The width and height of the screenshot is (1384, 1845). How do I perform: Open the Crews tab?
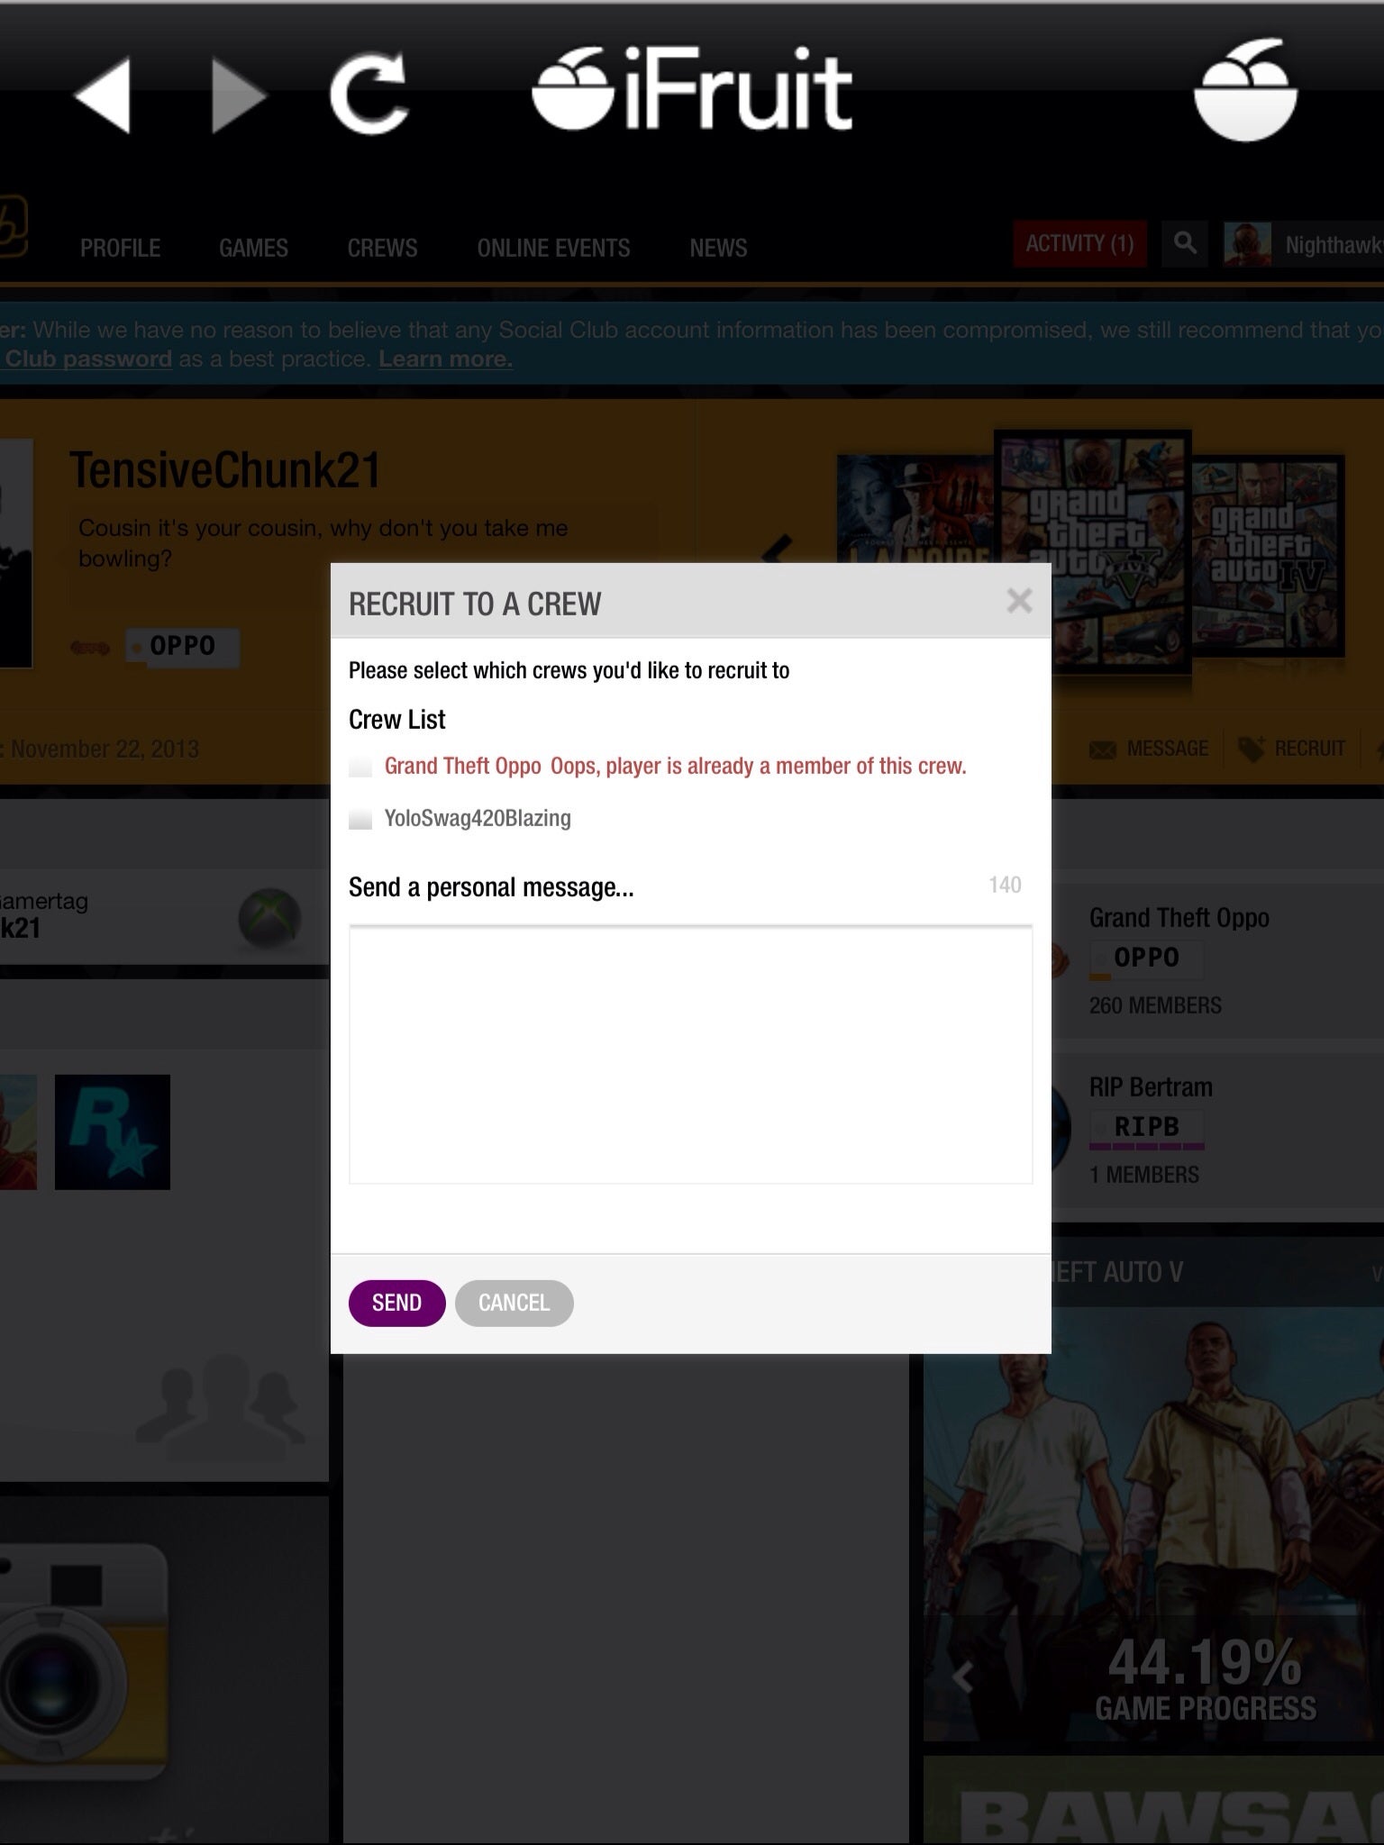[382, 248]
